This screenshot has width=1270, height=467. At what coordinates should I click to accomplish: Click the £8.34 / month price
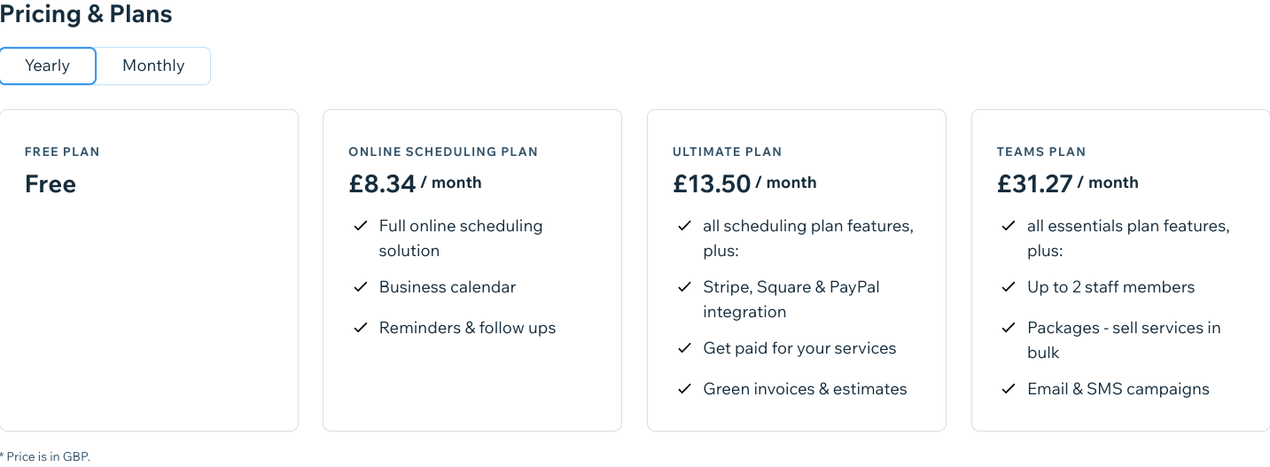[x=415, y=183]
